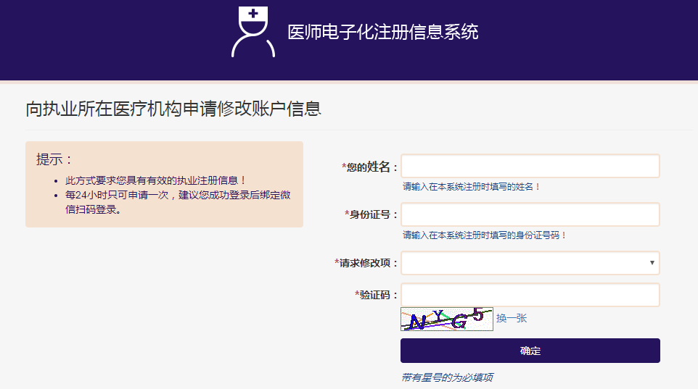Focus the 验证码 input field
The image size is (698, 389).
pos(530,295)
